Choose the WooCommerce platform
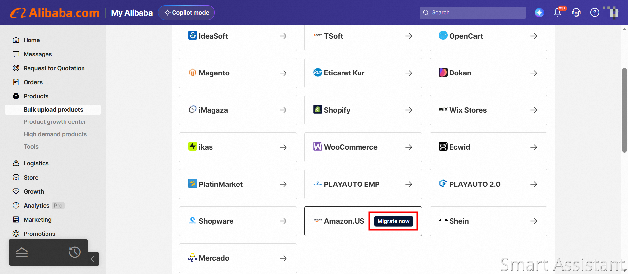Image resolution: width=628 pixels, height=274 pixels. coord(363,147)
